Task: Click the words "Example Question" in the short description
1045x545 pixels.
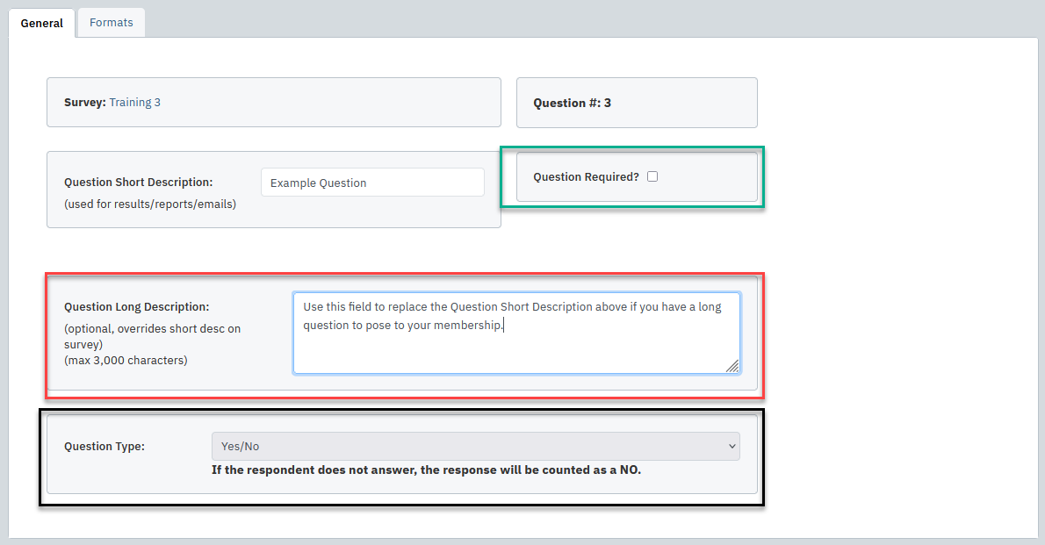Action: click(318, 183)
